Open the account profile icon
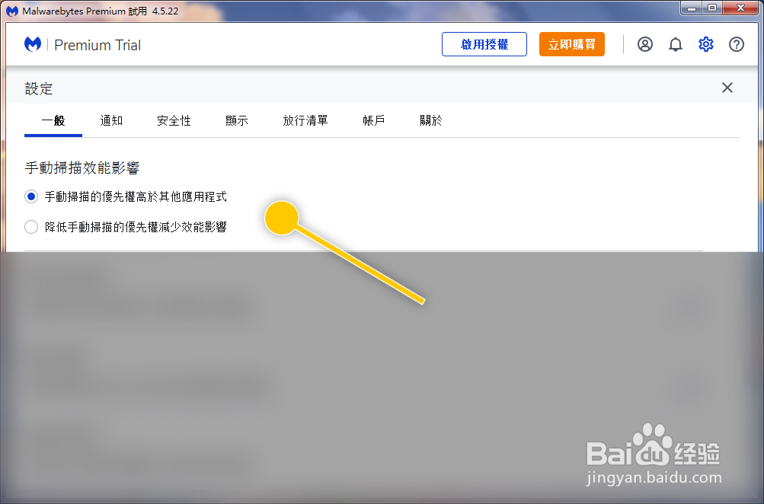Screen dimensions: 764x504 click(644, 44)
